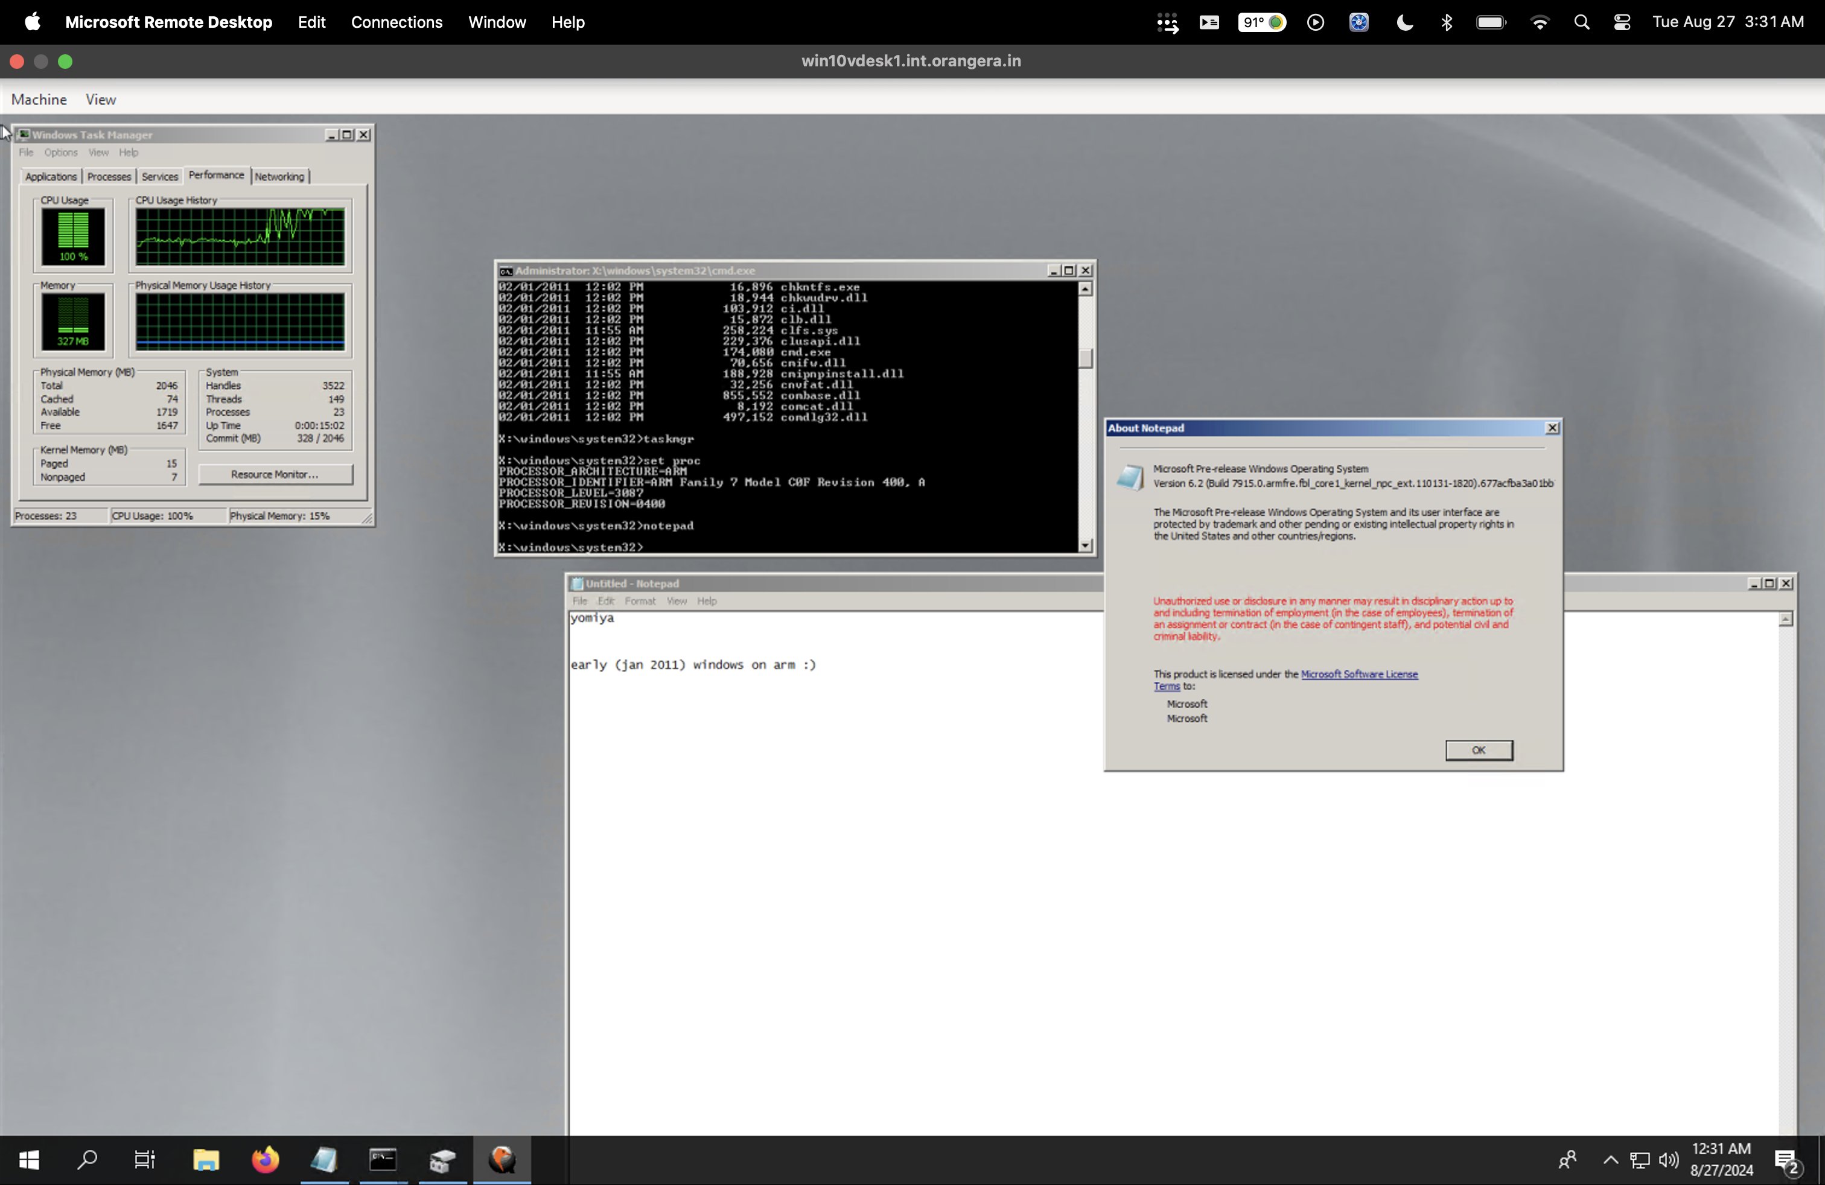
Task: Click the CPU Usage History graph
Action: 240,236
